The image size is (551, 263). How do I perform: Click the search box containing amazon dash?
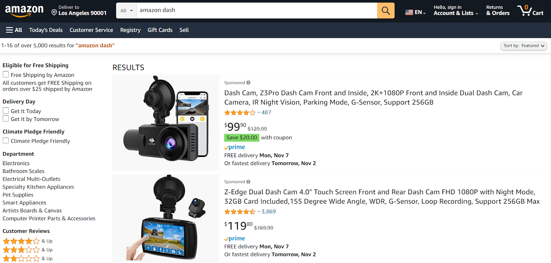click(x=257, y=11)
